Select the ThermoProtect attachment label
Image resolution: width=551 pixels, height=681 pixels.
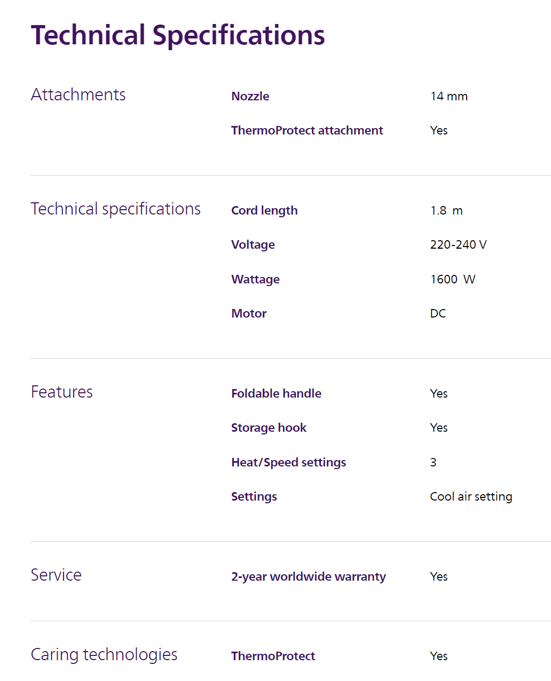click(307, 130)
